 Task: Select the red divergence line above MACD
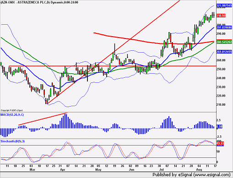click(43, 119)
